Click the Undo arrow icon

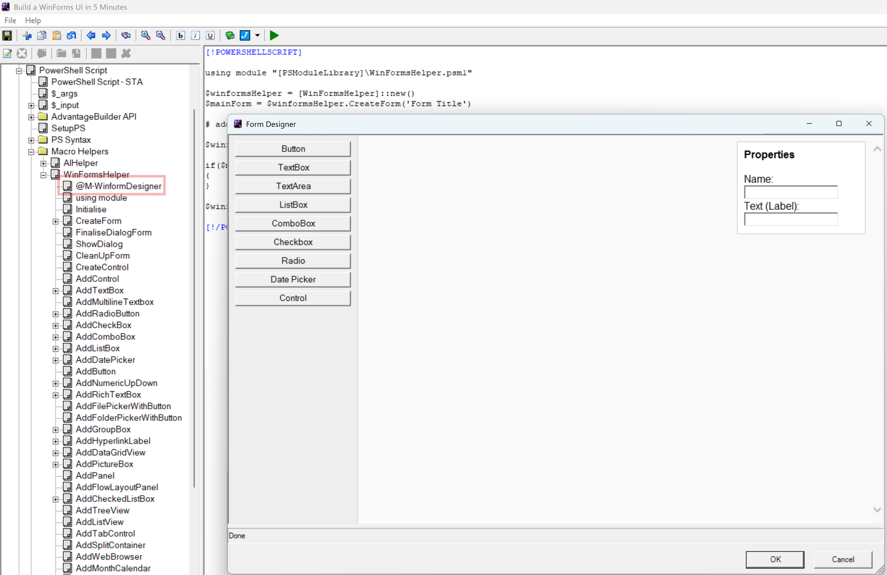71,36
